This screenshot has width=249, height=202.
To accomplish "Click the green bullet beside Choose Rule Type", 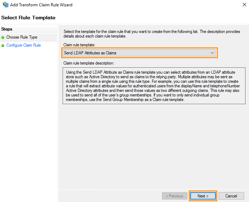I will [x=3, y=37].
